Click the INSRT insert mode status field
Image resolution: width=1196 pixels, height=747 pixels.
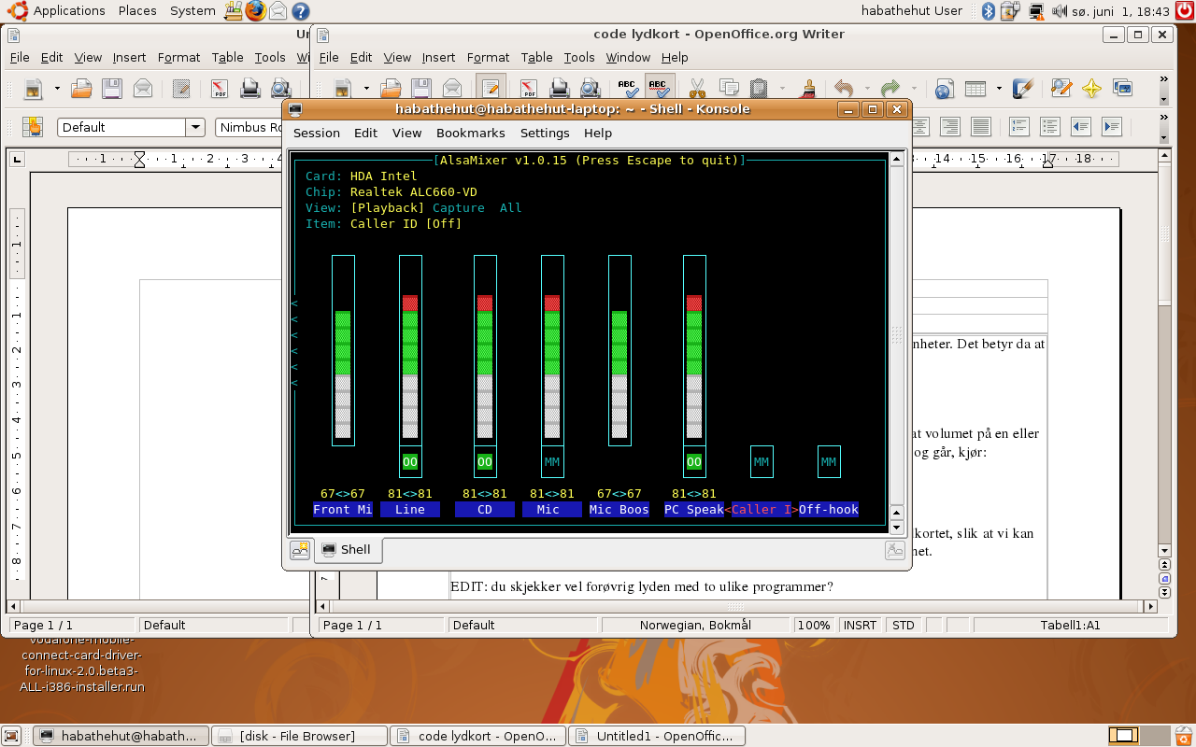coord(860,625)
